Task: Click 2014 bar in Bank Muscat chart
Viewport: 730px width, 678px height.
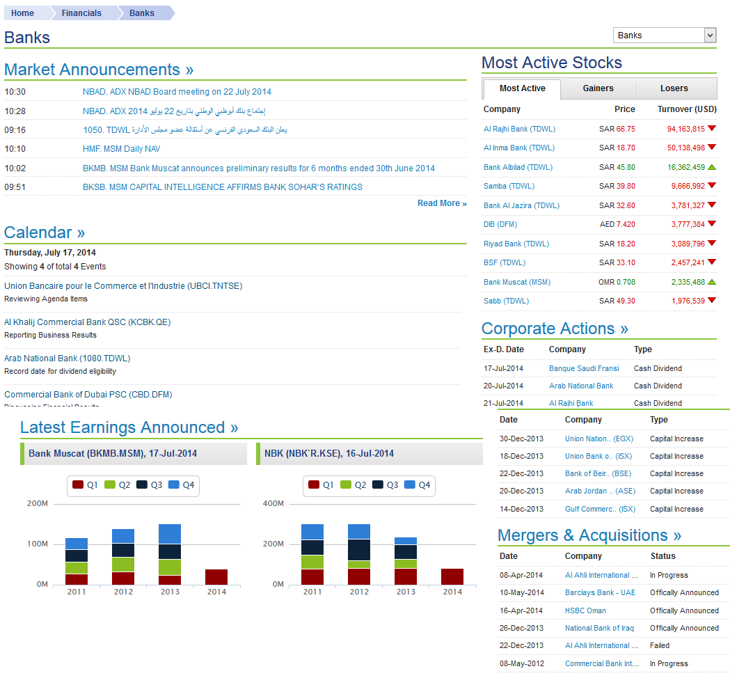Action: click(216, 577)
